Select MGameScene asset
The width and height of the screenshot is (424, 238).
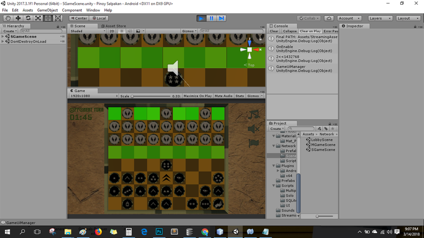(321, 145)
